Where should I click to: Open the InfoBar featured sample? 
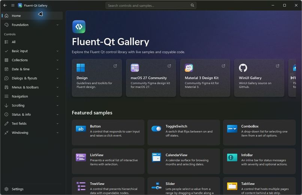pyautogui.click(x=259, y=161)
